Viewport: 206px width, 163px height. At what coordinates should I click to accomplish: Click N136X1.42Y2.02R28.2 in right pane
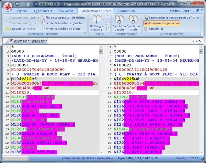138,152
